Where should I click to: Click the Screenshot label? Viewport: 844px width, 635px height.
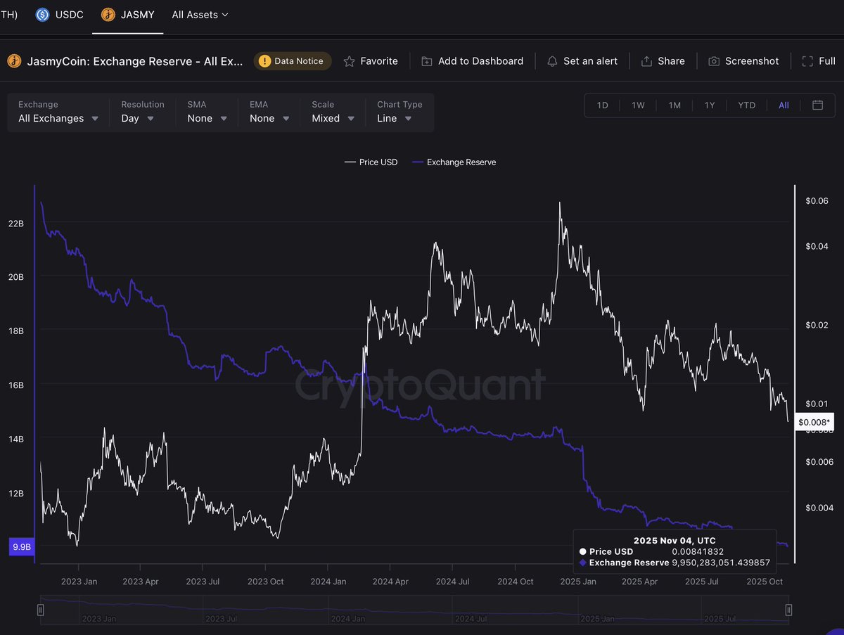point(752,61)
